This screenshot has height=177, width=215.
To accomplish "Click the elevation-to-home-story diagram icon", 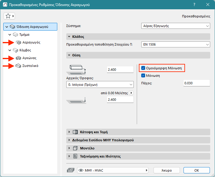I will (x=76, y=70).
